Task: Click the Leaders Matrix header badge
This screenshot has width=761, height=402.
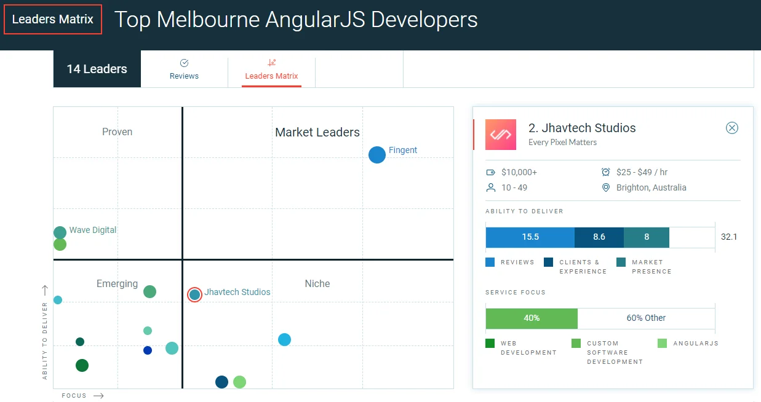Action: pyautogui.click(x=52, y=19)
